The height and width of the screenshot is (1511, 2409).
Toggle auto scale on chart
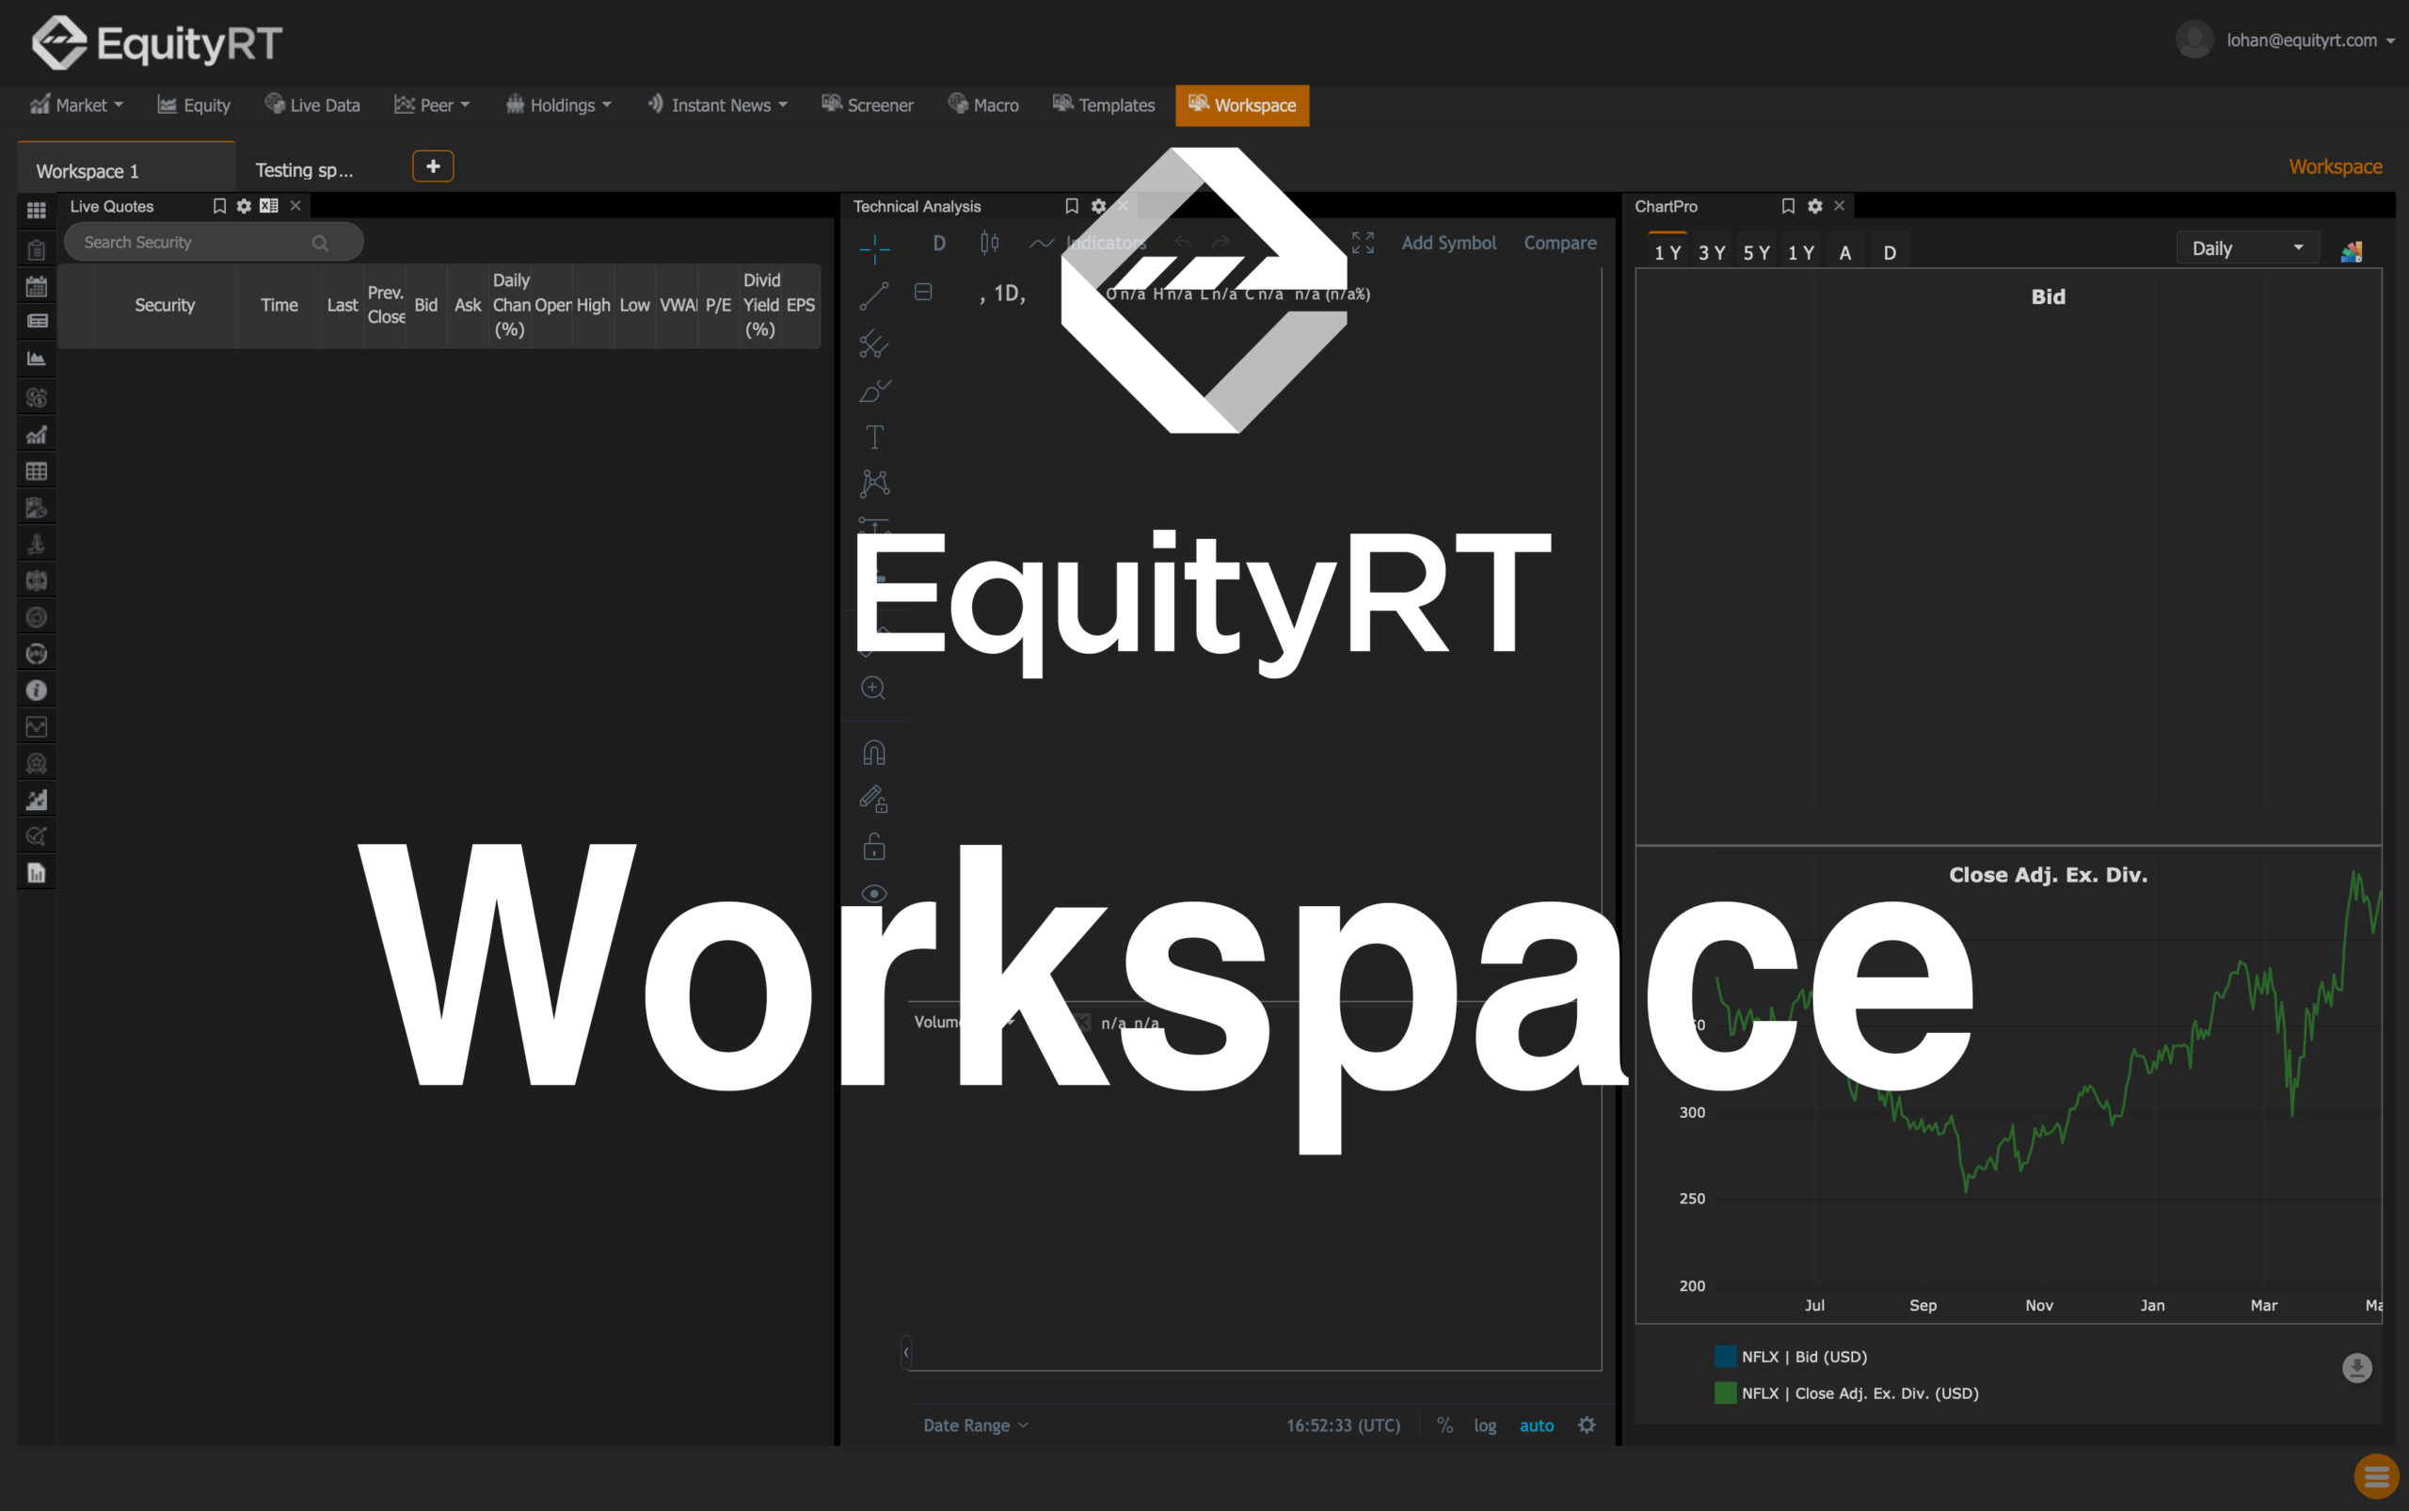1537,1425
